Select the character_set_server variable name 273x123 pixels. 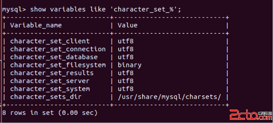(x=50, y=81)
